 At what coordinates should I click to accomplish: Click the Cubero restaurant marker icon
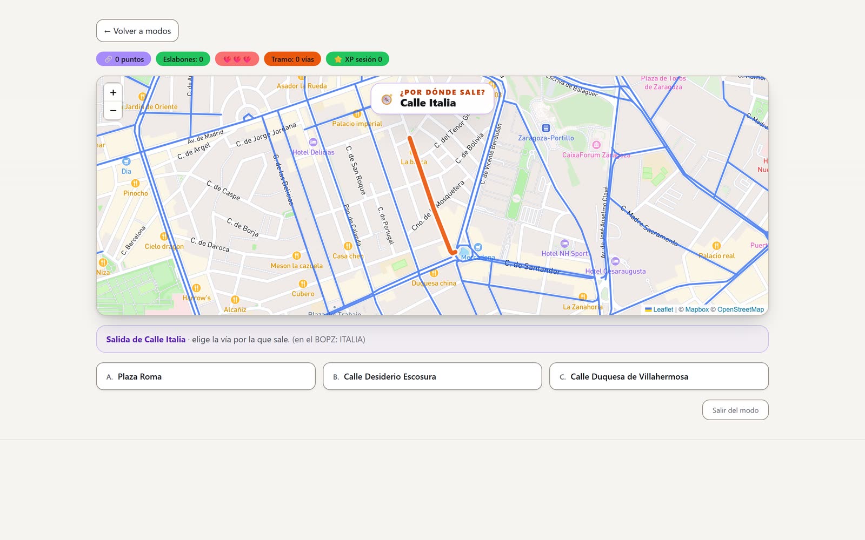click(303, 283)
